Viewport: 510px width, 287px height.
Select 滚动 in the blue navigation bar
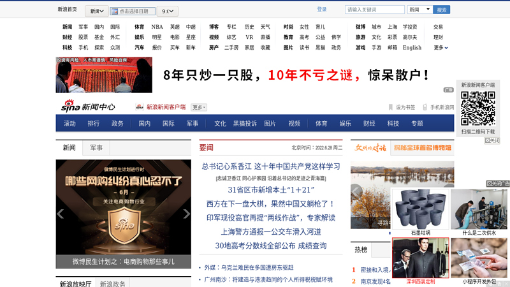pos(69,123)
